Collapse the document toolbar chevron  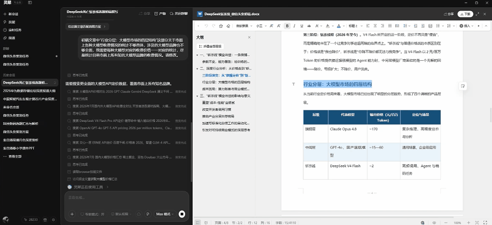pos(486,26)
